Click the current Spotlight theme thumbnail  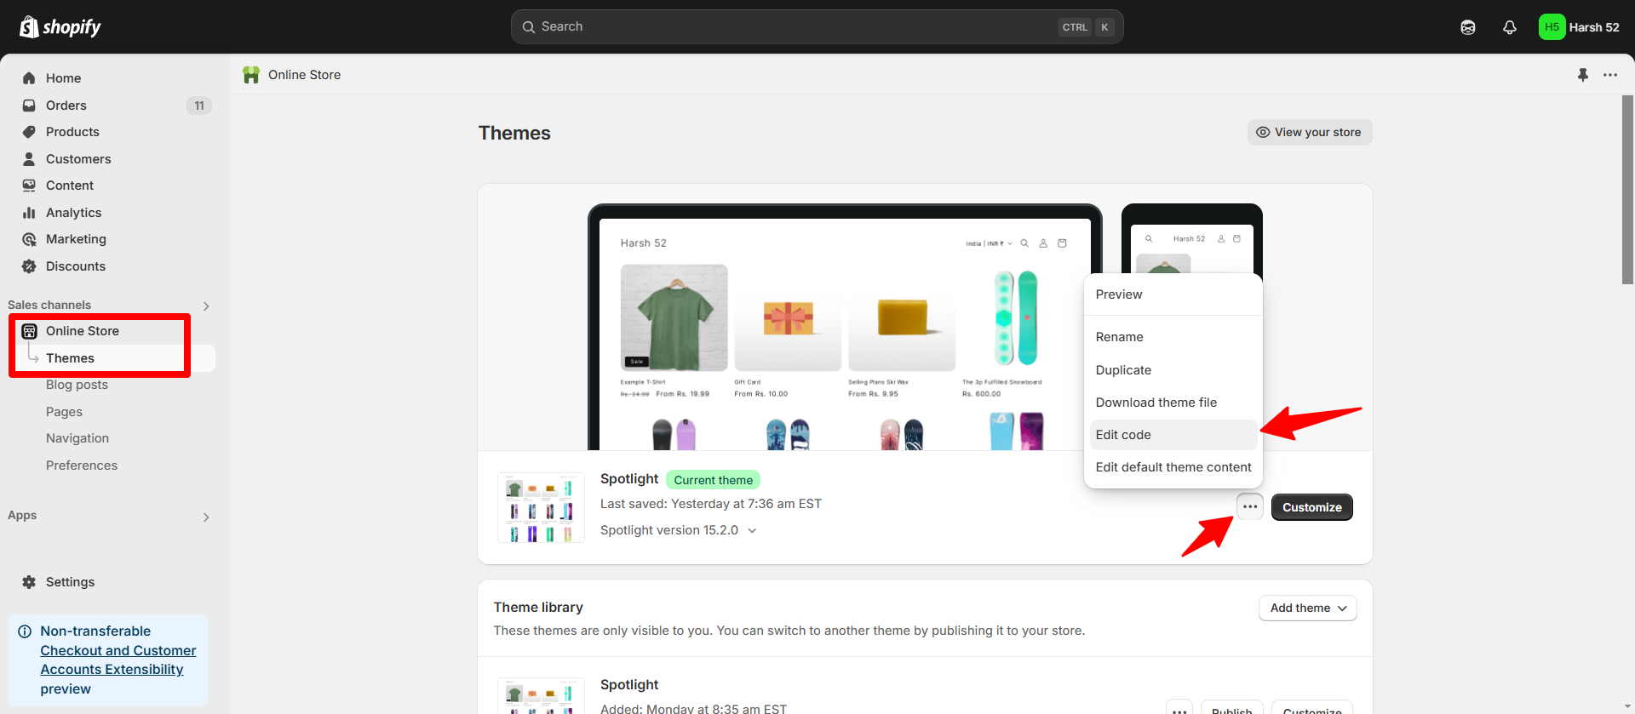click(541, 508)
